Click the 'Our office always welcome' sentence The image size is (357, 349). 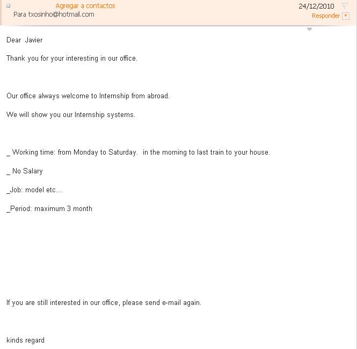coord(88,96)
